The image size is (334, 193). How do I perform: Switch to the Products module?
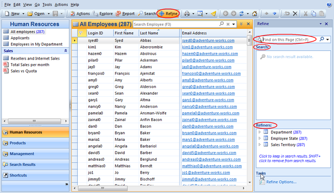(35, 143)
